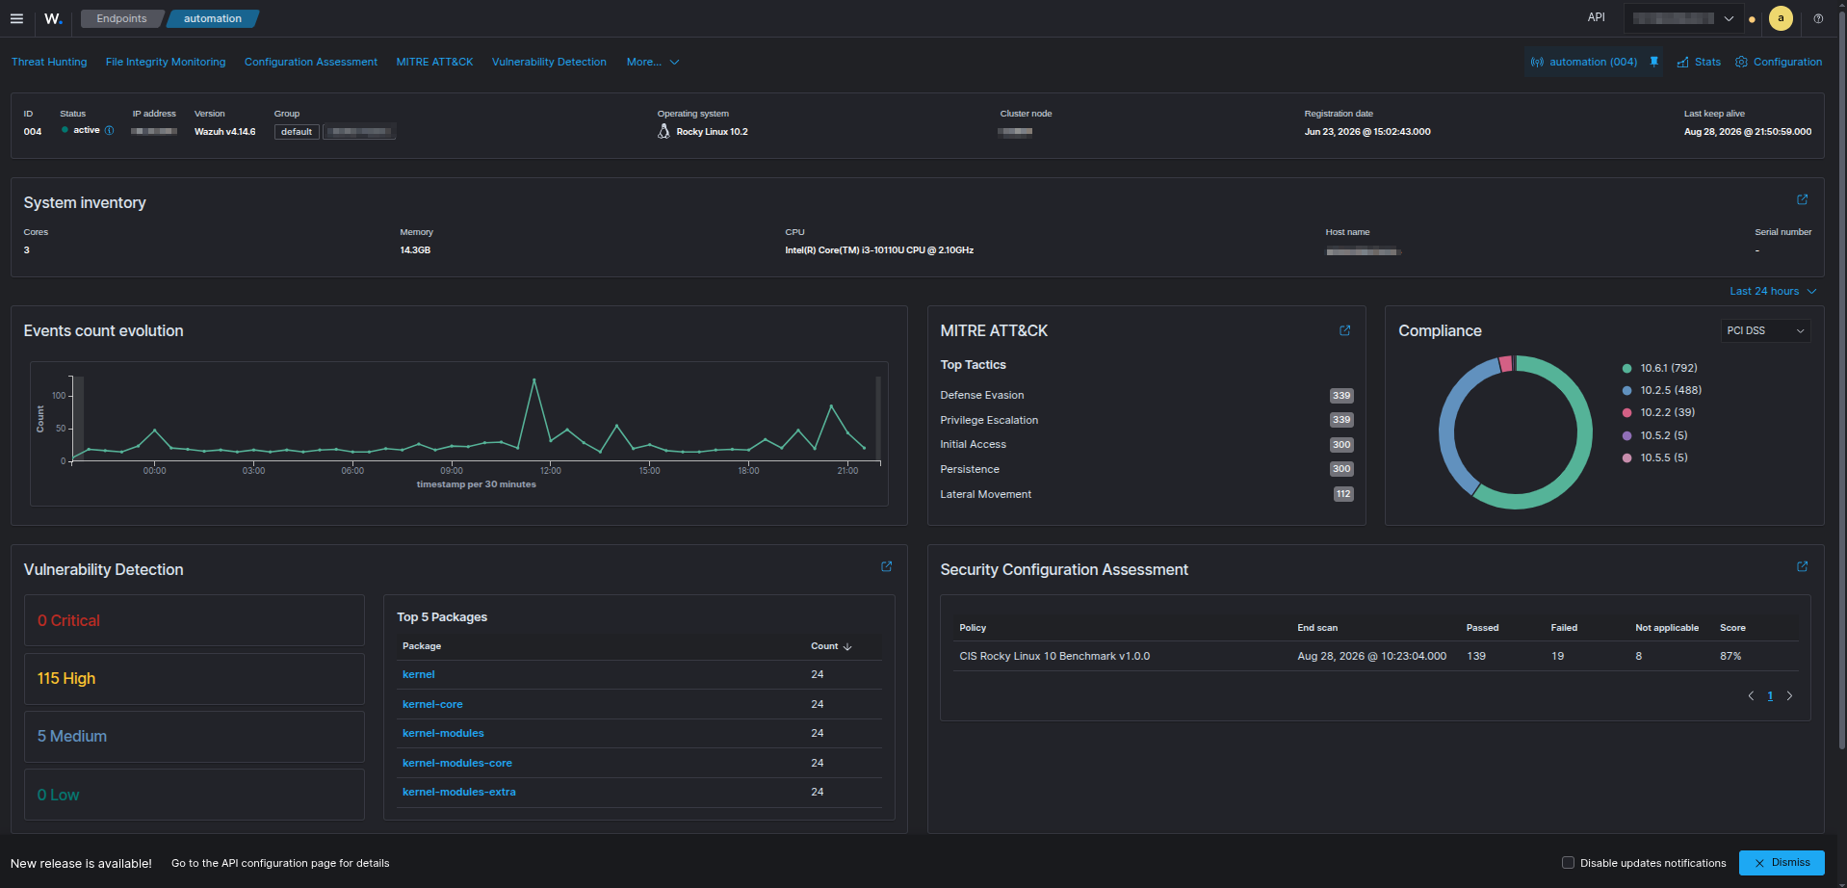1847x888 pixels.
Task: Go to next page of SCA table
Action: (1789, 695)
